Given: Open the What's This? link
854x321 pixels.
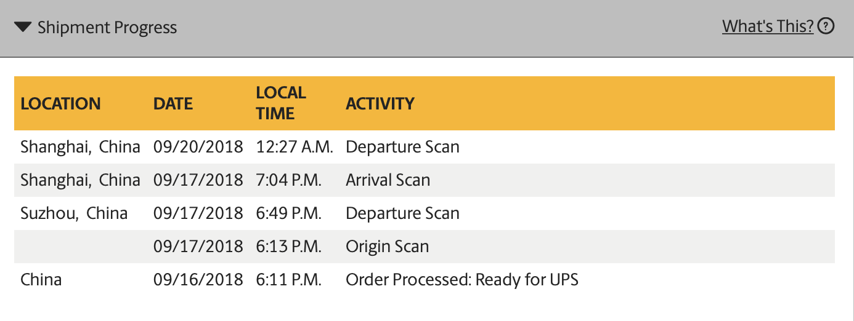Looking at the screenshot, I should pyautogui.click(x=768, y=26).
